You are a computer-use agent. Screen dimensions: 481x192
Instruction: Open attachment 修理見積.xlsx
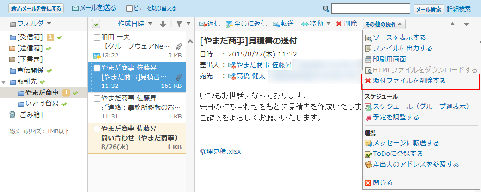click(220, 152)
